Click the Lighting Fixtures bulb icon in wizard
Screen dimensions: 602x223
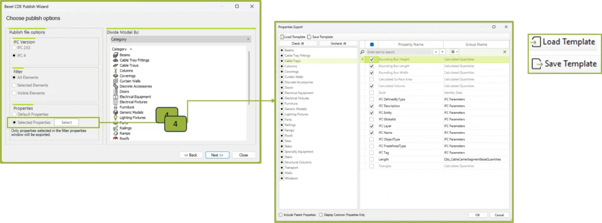coord(116,117)
